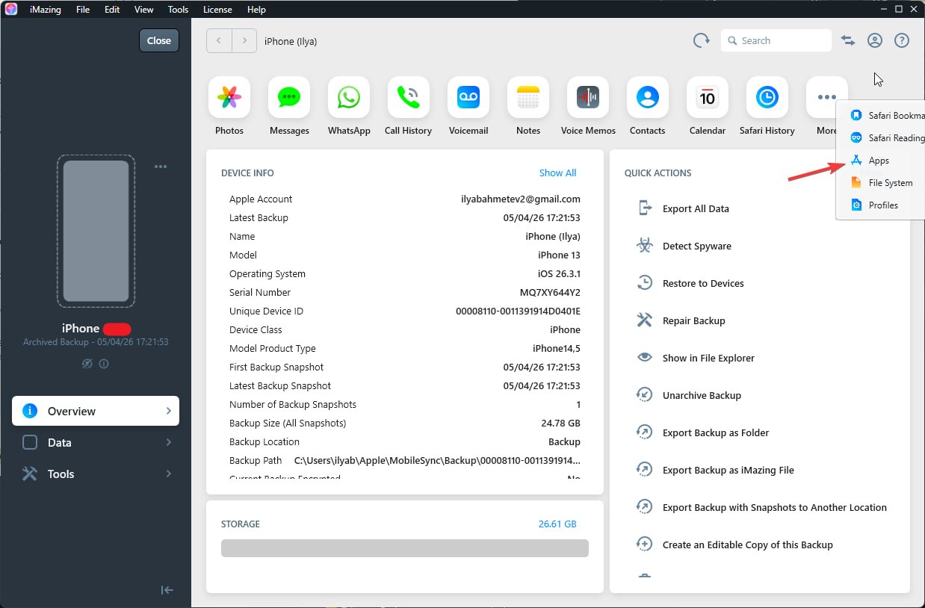Click the iOS 26.3.1 operating system value

click(x=559, y=273)
